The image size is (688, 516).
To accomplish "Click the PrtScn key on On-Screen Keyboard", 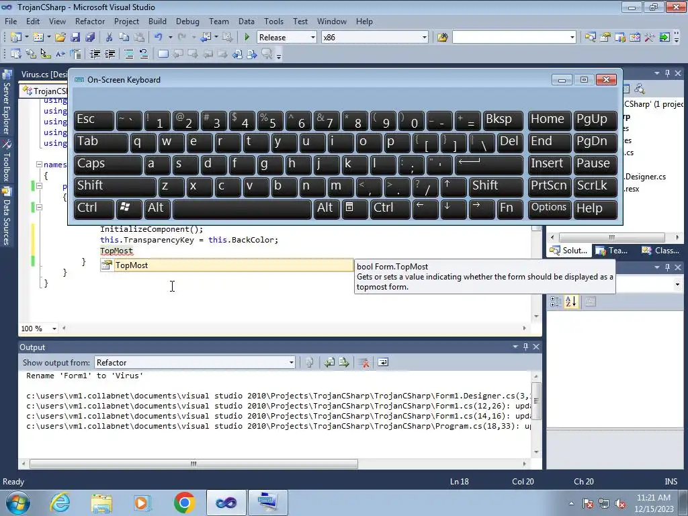I will [550, 186].
